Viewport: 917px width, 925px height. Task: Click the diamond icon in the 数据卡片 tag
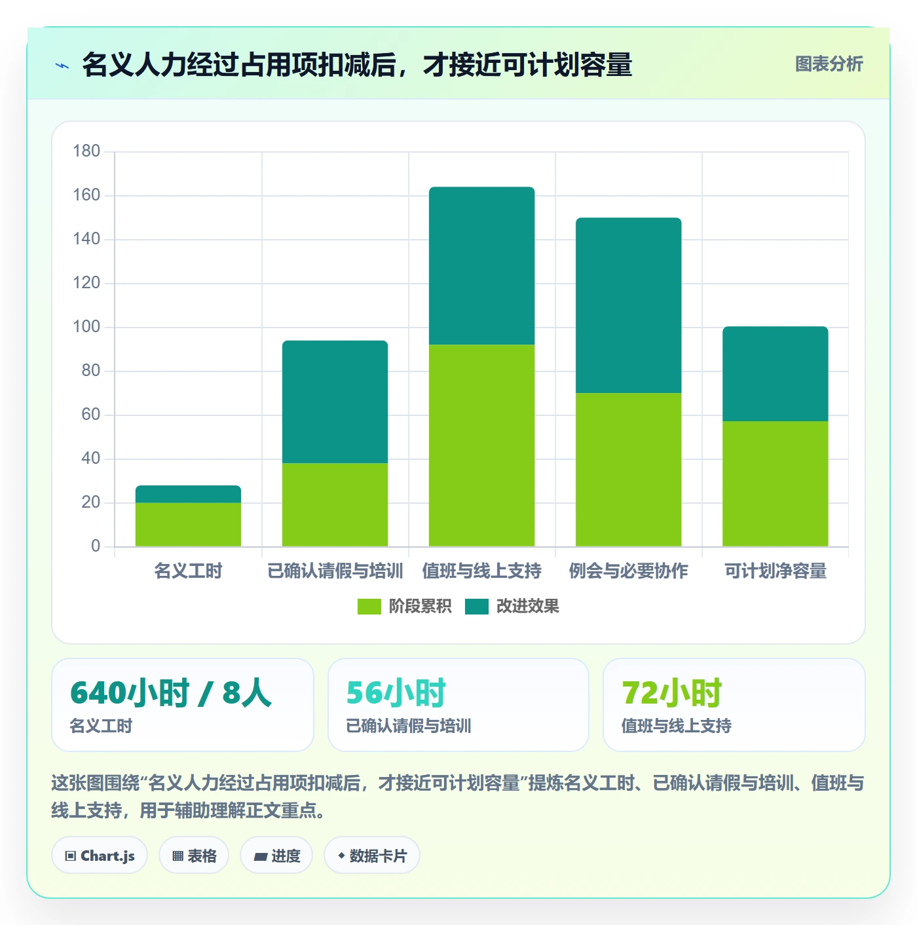click(341, 856)
